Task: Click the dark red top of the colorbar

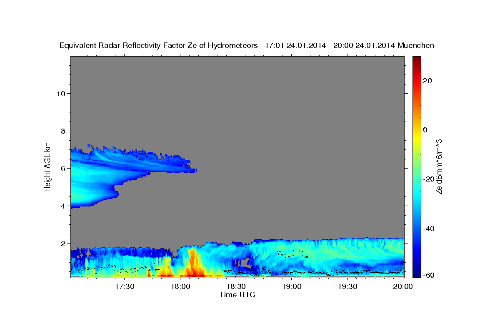Action: point(416,59)
